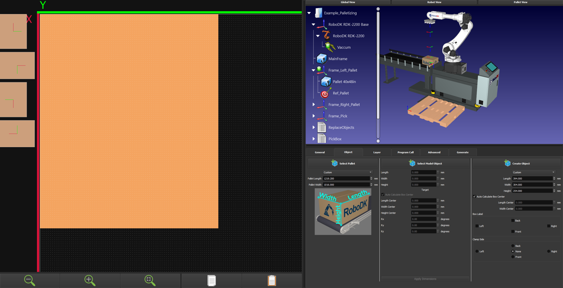
Task: Switch to the Layer tab
Action: click(377, 152)
